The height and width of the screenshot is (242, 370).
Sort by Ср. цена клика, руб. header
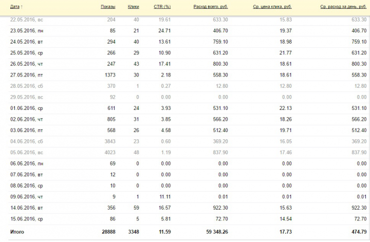(272, 7)
